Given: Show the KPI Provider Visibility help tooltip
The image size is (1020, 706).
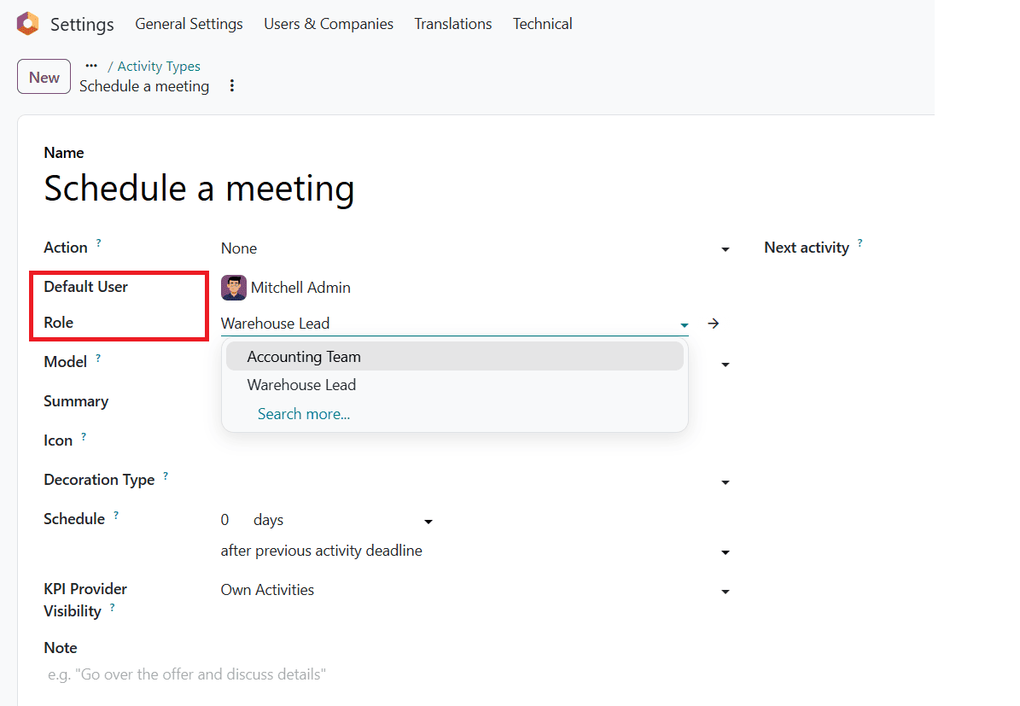Looking at the screenshot, I should point(112,607).
